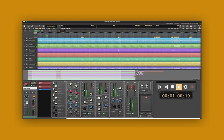Toggle the green In LED of gate section
224x140 pixels.
click(x=103, y=113)
